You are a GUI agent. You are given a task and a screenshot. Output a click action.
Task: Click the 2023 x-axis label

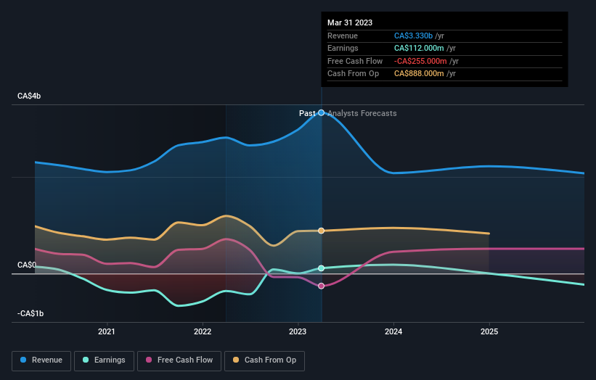tap(298, 331)
